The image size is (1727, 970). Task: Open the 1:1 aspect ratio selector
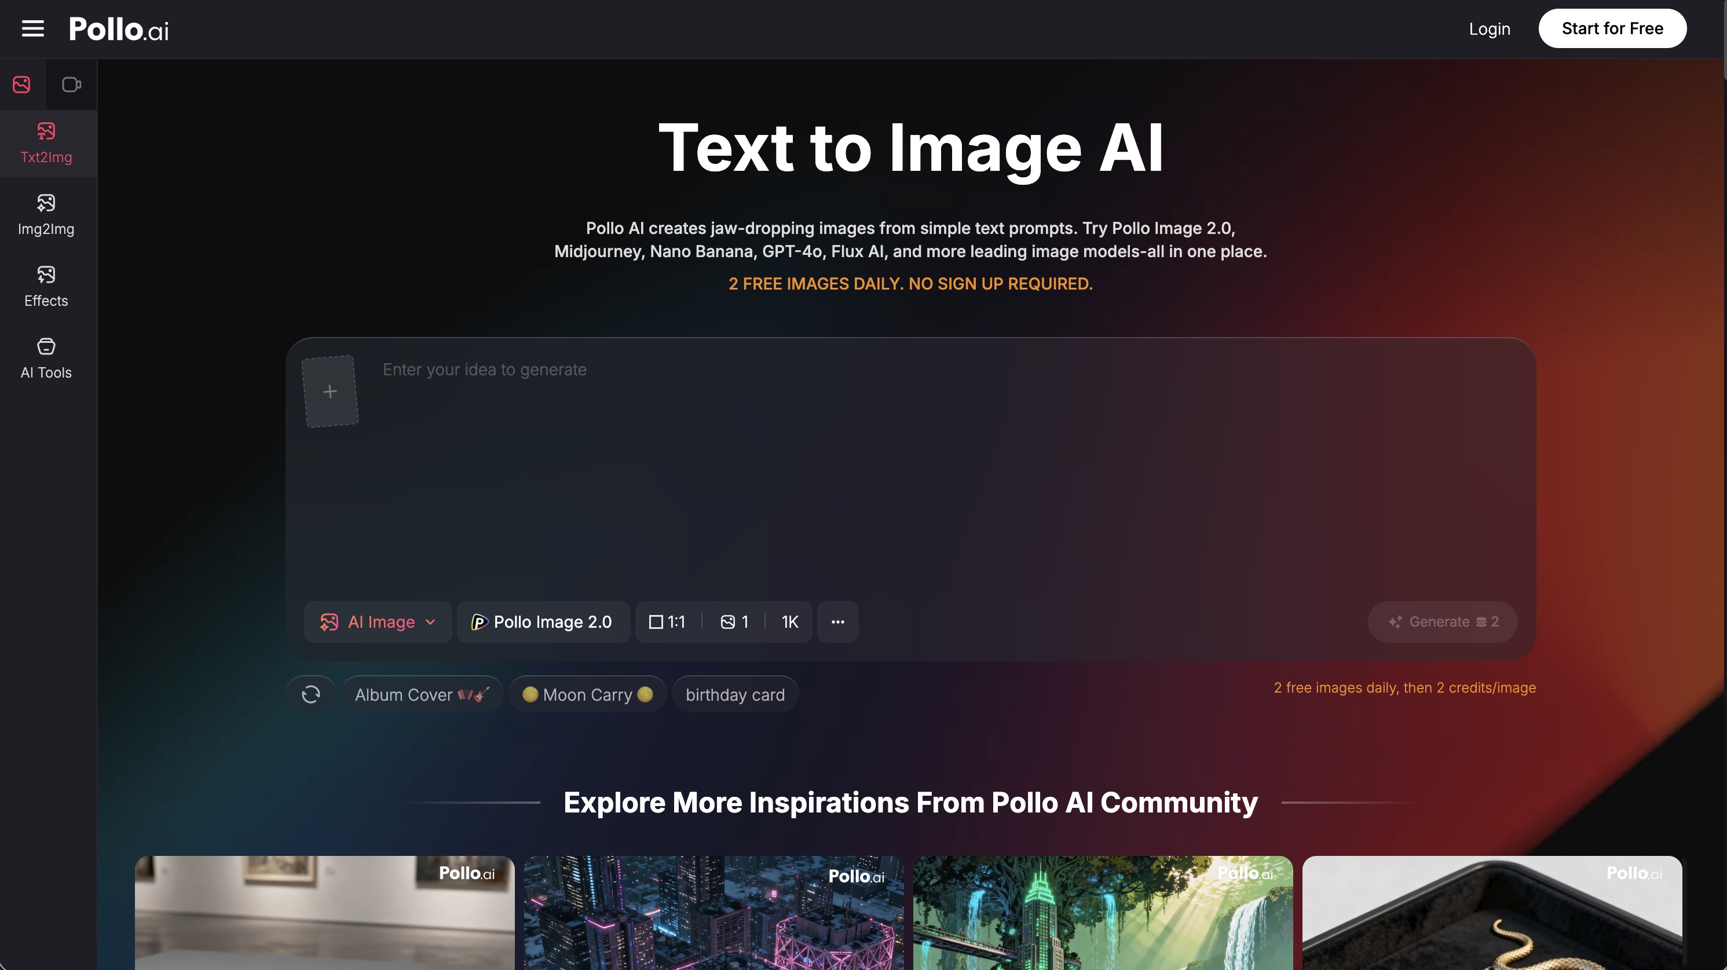coord(667,621)
